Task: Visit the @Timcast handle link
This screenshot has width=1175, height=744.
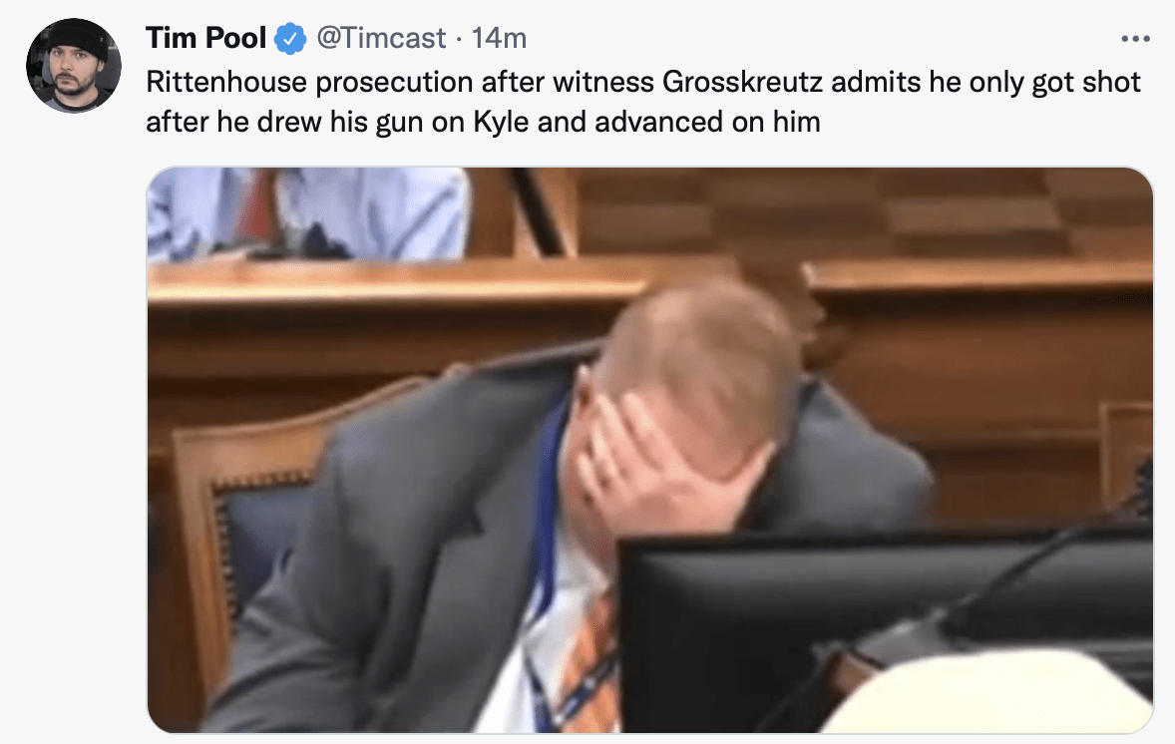Action: point(381,38)
